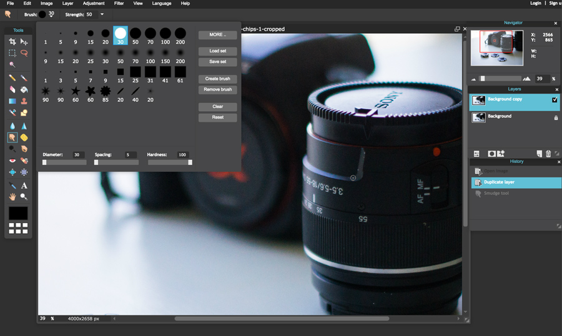Click the Save set button

[217, 62]
